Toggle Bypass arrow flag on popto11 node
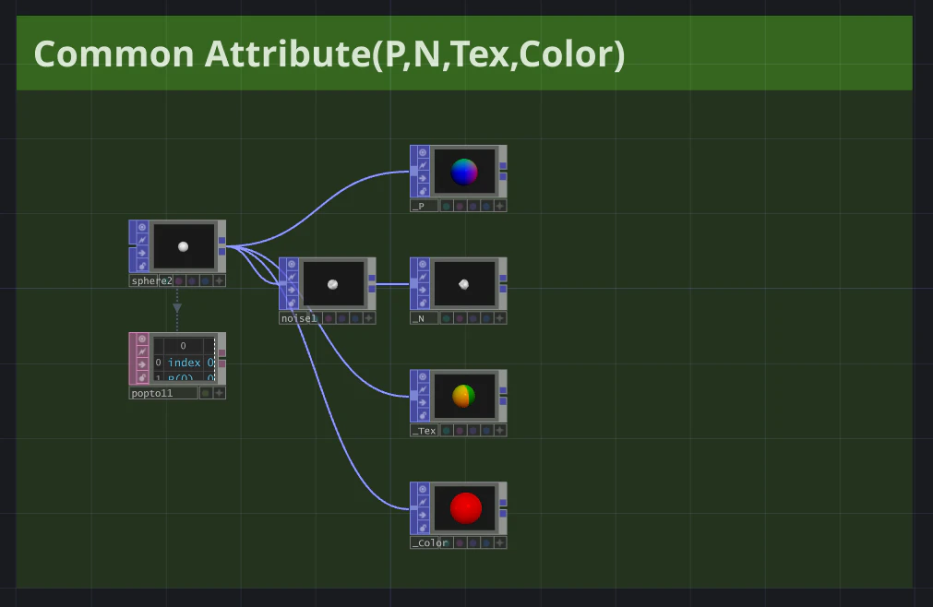 (x=141, y=365)
